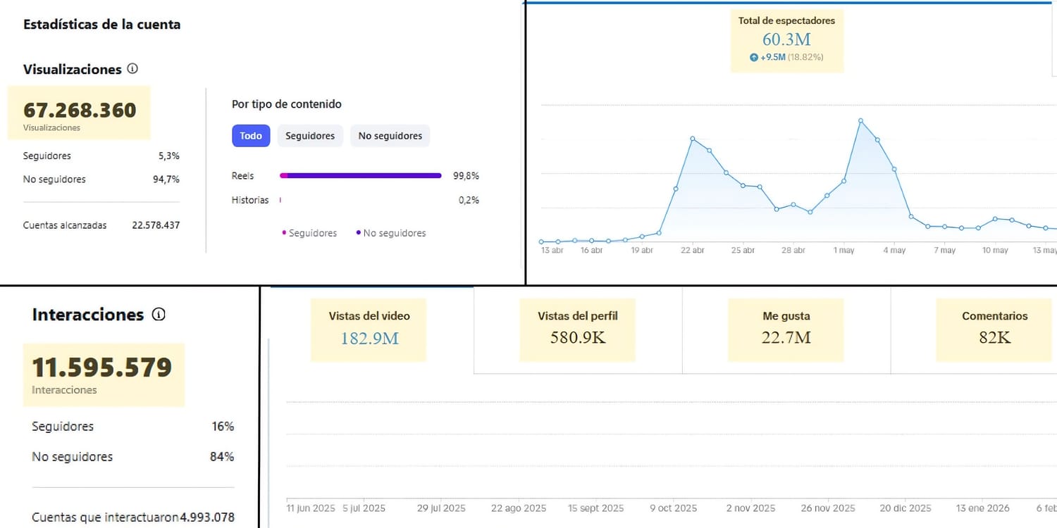Click the 2 nov 2025 axis label
Screen dimensions: 1057x528
click(x=750, y=508)
